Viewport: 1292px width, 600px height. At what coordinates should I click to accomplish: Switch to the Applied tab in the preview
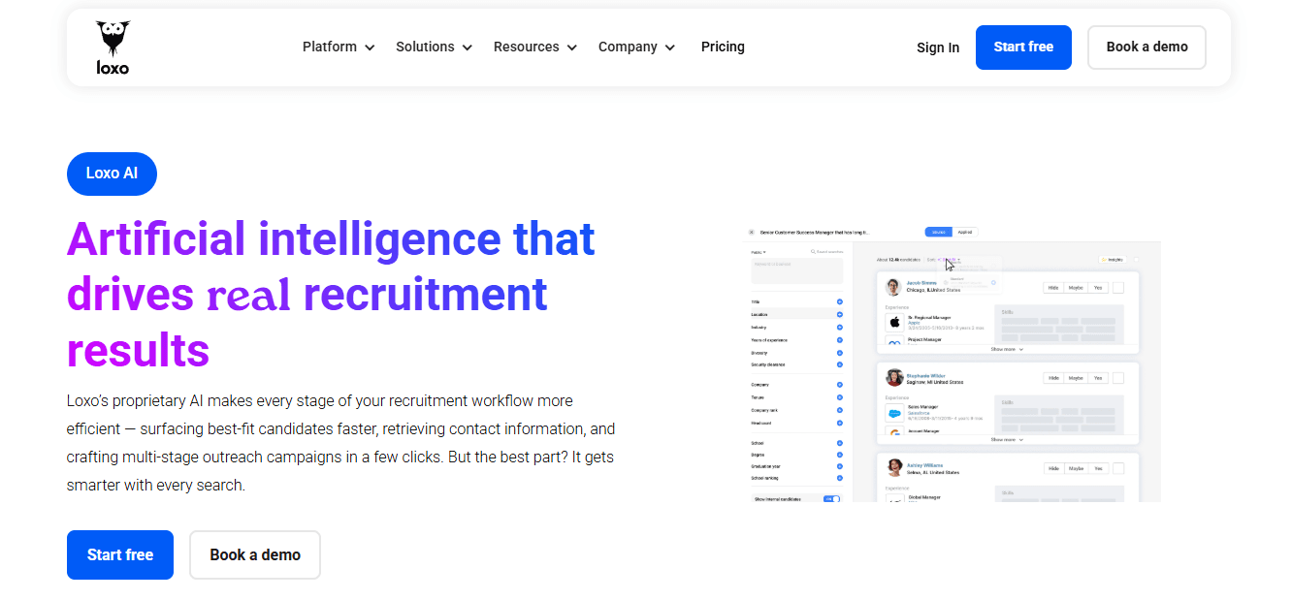point(965,232)
